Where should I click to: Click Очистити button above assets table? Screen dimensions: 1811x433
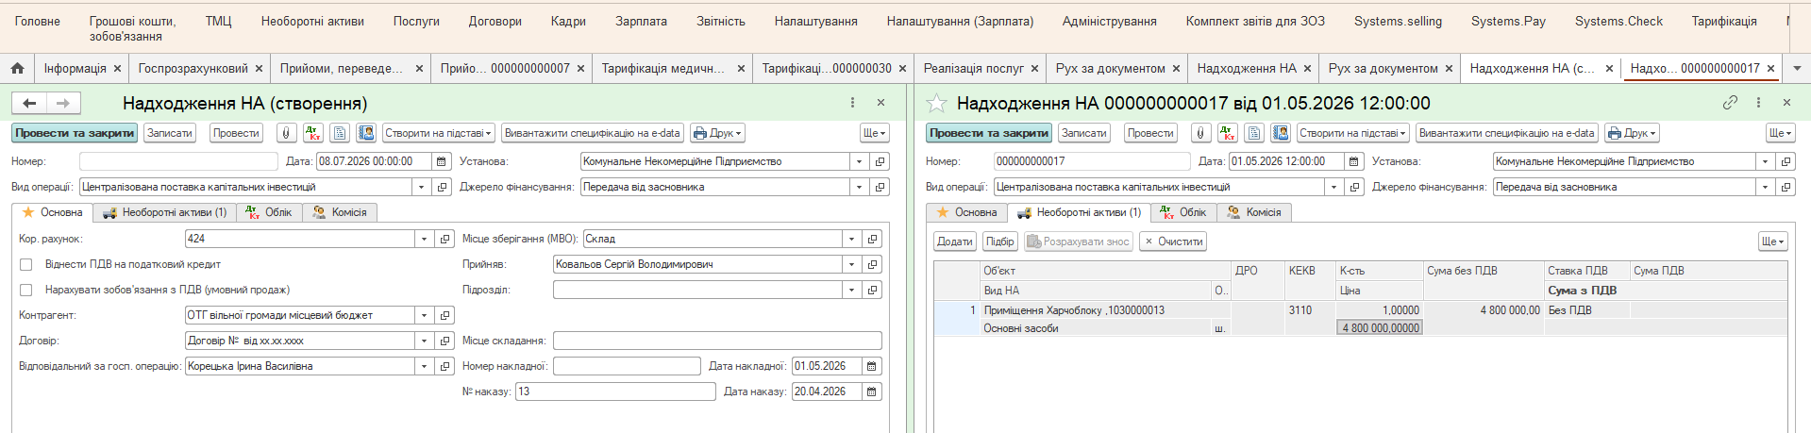point(1173,241)
